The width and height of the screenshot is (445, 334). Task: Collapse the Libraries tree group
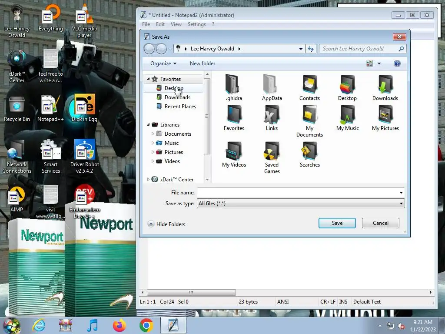point(148,125)
